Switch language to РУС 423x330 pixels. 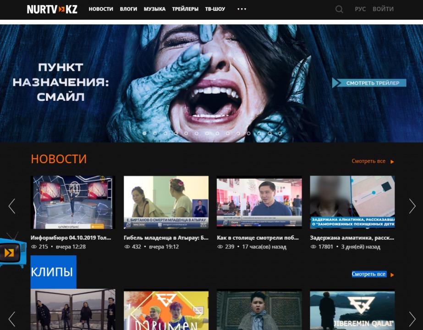click(360, 9)
